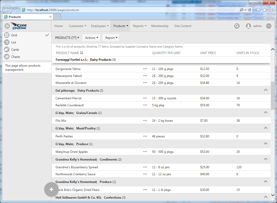Open the Products menu
Image resolution: width=277 pixels, height=203 pixels.
click(120, 26)
